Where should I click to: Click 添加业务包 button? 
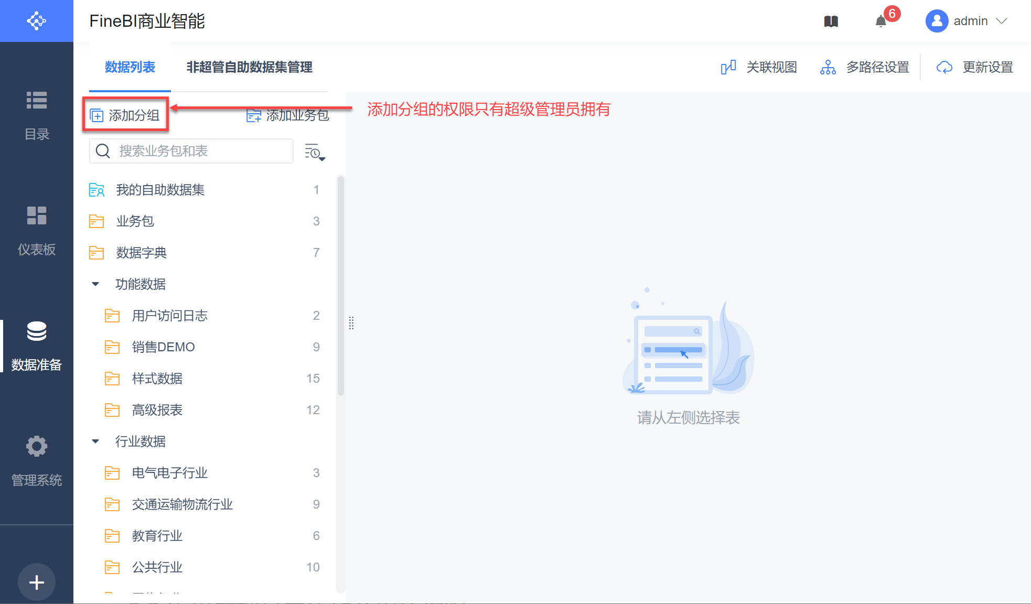pos(288,115)
